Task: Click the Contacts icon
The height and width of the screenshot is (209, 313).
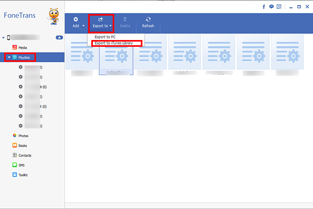Action: click(x=15, y=155)
